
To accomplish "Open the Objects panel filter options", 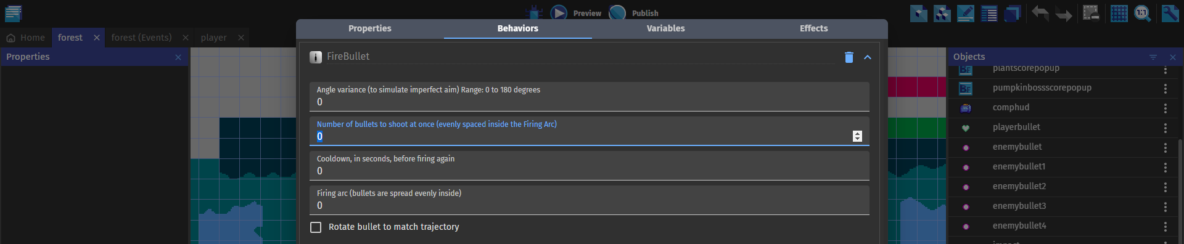I will pyautogui.click(x=1153, y=57).
